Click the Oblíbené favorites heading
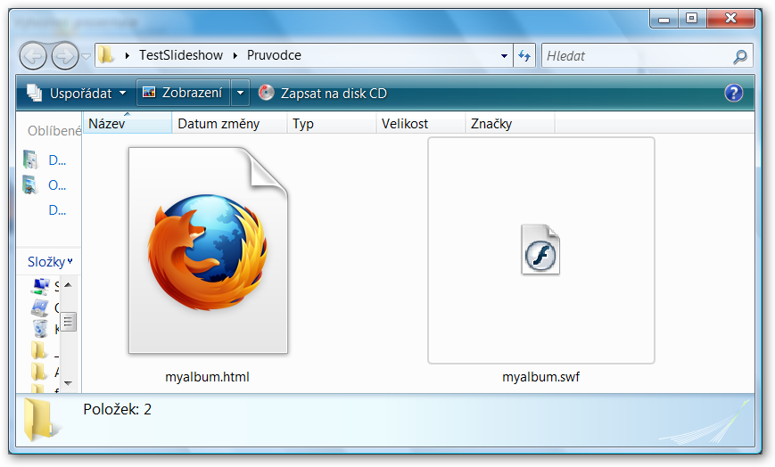775x467 pixels. [54, 131]
